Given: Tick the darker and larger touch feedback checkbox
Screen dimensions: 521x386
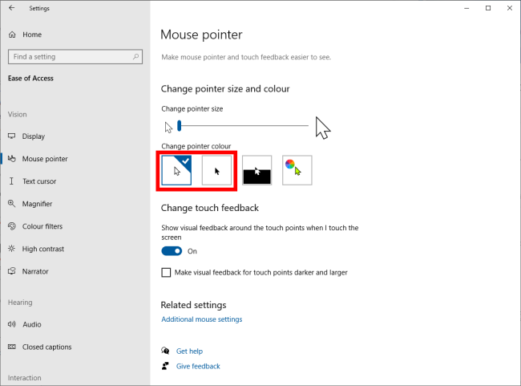Looking at the screenshot, I should pos(166,273).
